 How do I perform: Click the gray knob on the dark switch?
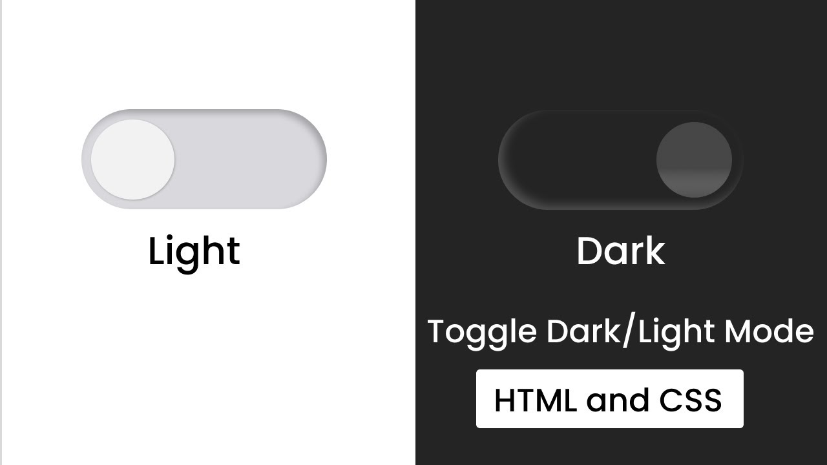click(694, 160)
